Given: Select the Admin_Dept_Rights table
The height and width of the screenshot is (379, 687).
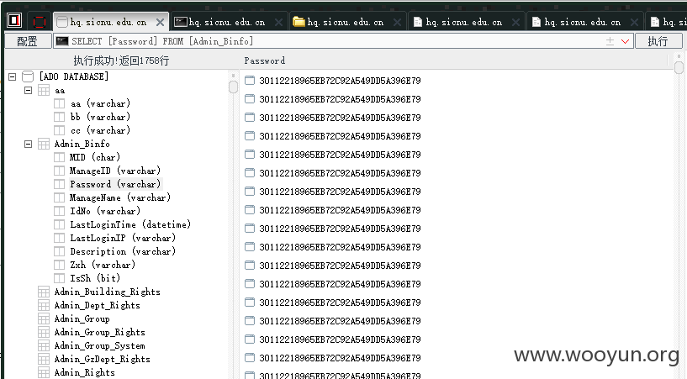Looking at the screenshot, I should 98,306.
